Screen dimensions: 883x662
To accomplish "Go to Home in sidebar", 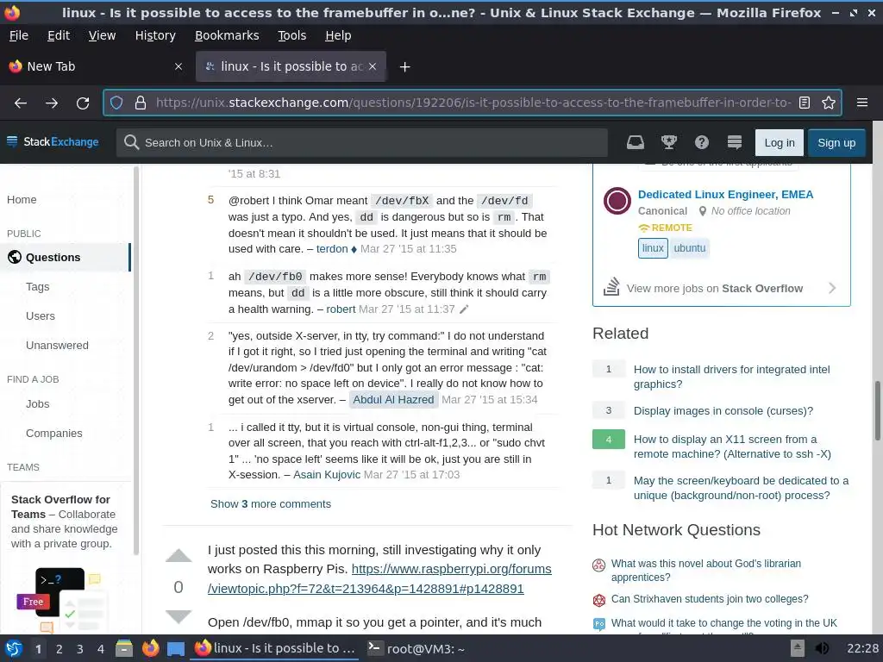I will 22,199.
